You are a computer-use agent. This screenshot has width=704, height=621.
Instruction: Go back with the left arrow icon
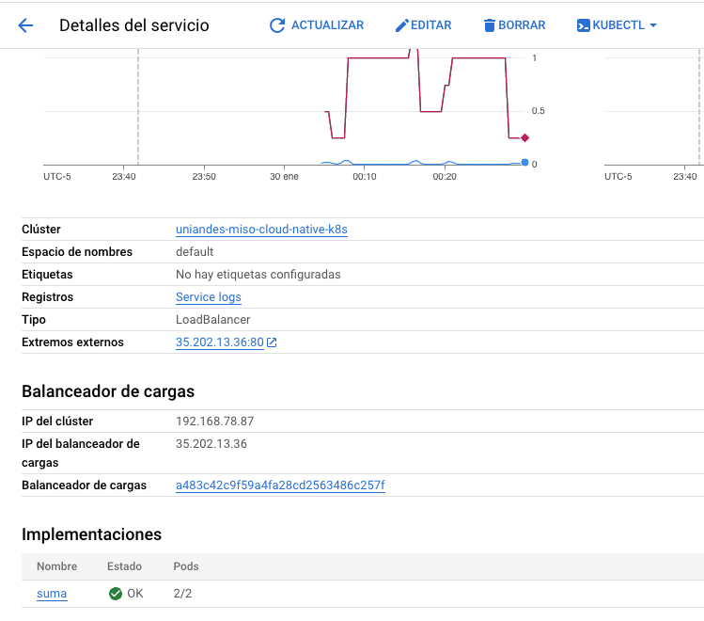pyautogui.click(x=25, y=25)
